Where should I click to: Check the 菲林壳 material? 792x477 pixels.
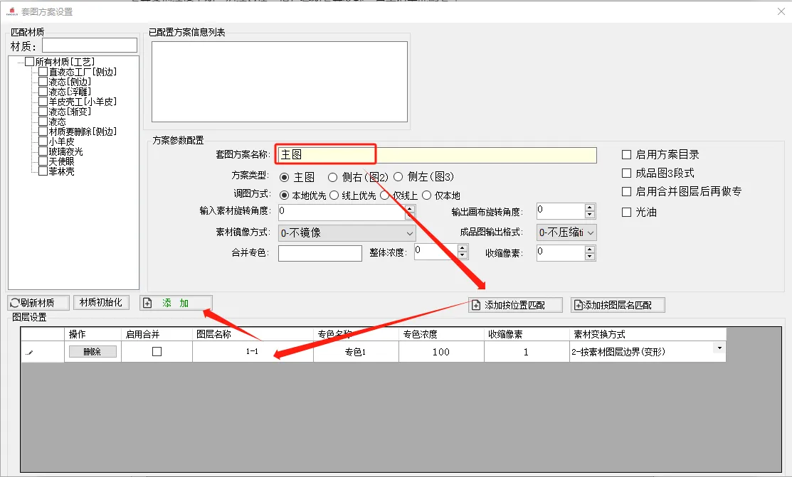pos(43,171)
